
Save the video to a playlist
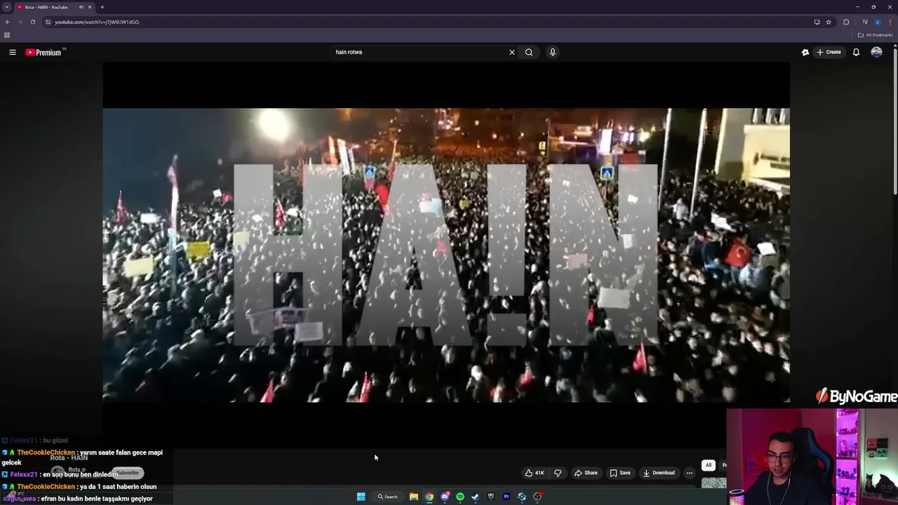(620, 473)
